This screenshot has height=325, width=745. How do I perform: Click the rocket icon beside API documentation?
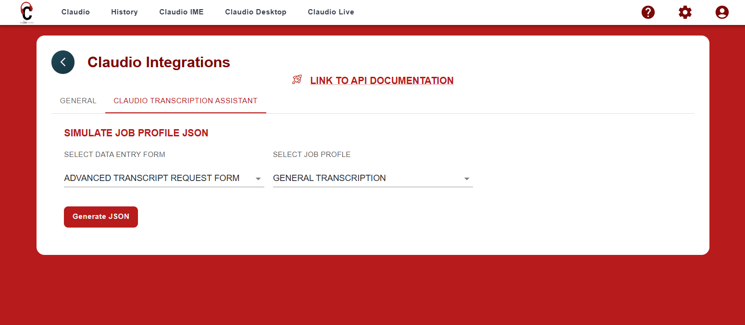297,80
